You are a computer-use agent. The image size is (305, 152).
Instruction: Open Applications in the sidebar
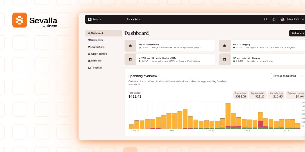(98, 47)
